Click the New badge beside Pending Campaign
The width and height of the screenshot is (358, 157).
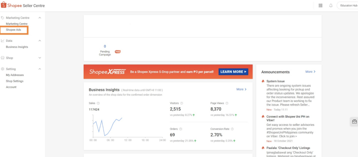coord(118,52)
